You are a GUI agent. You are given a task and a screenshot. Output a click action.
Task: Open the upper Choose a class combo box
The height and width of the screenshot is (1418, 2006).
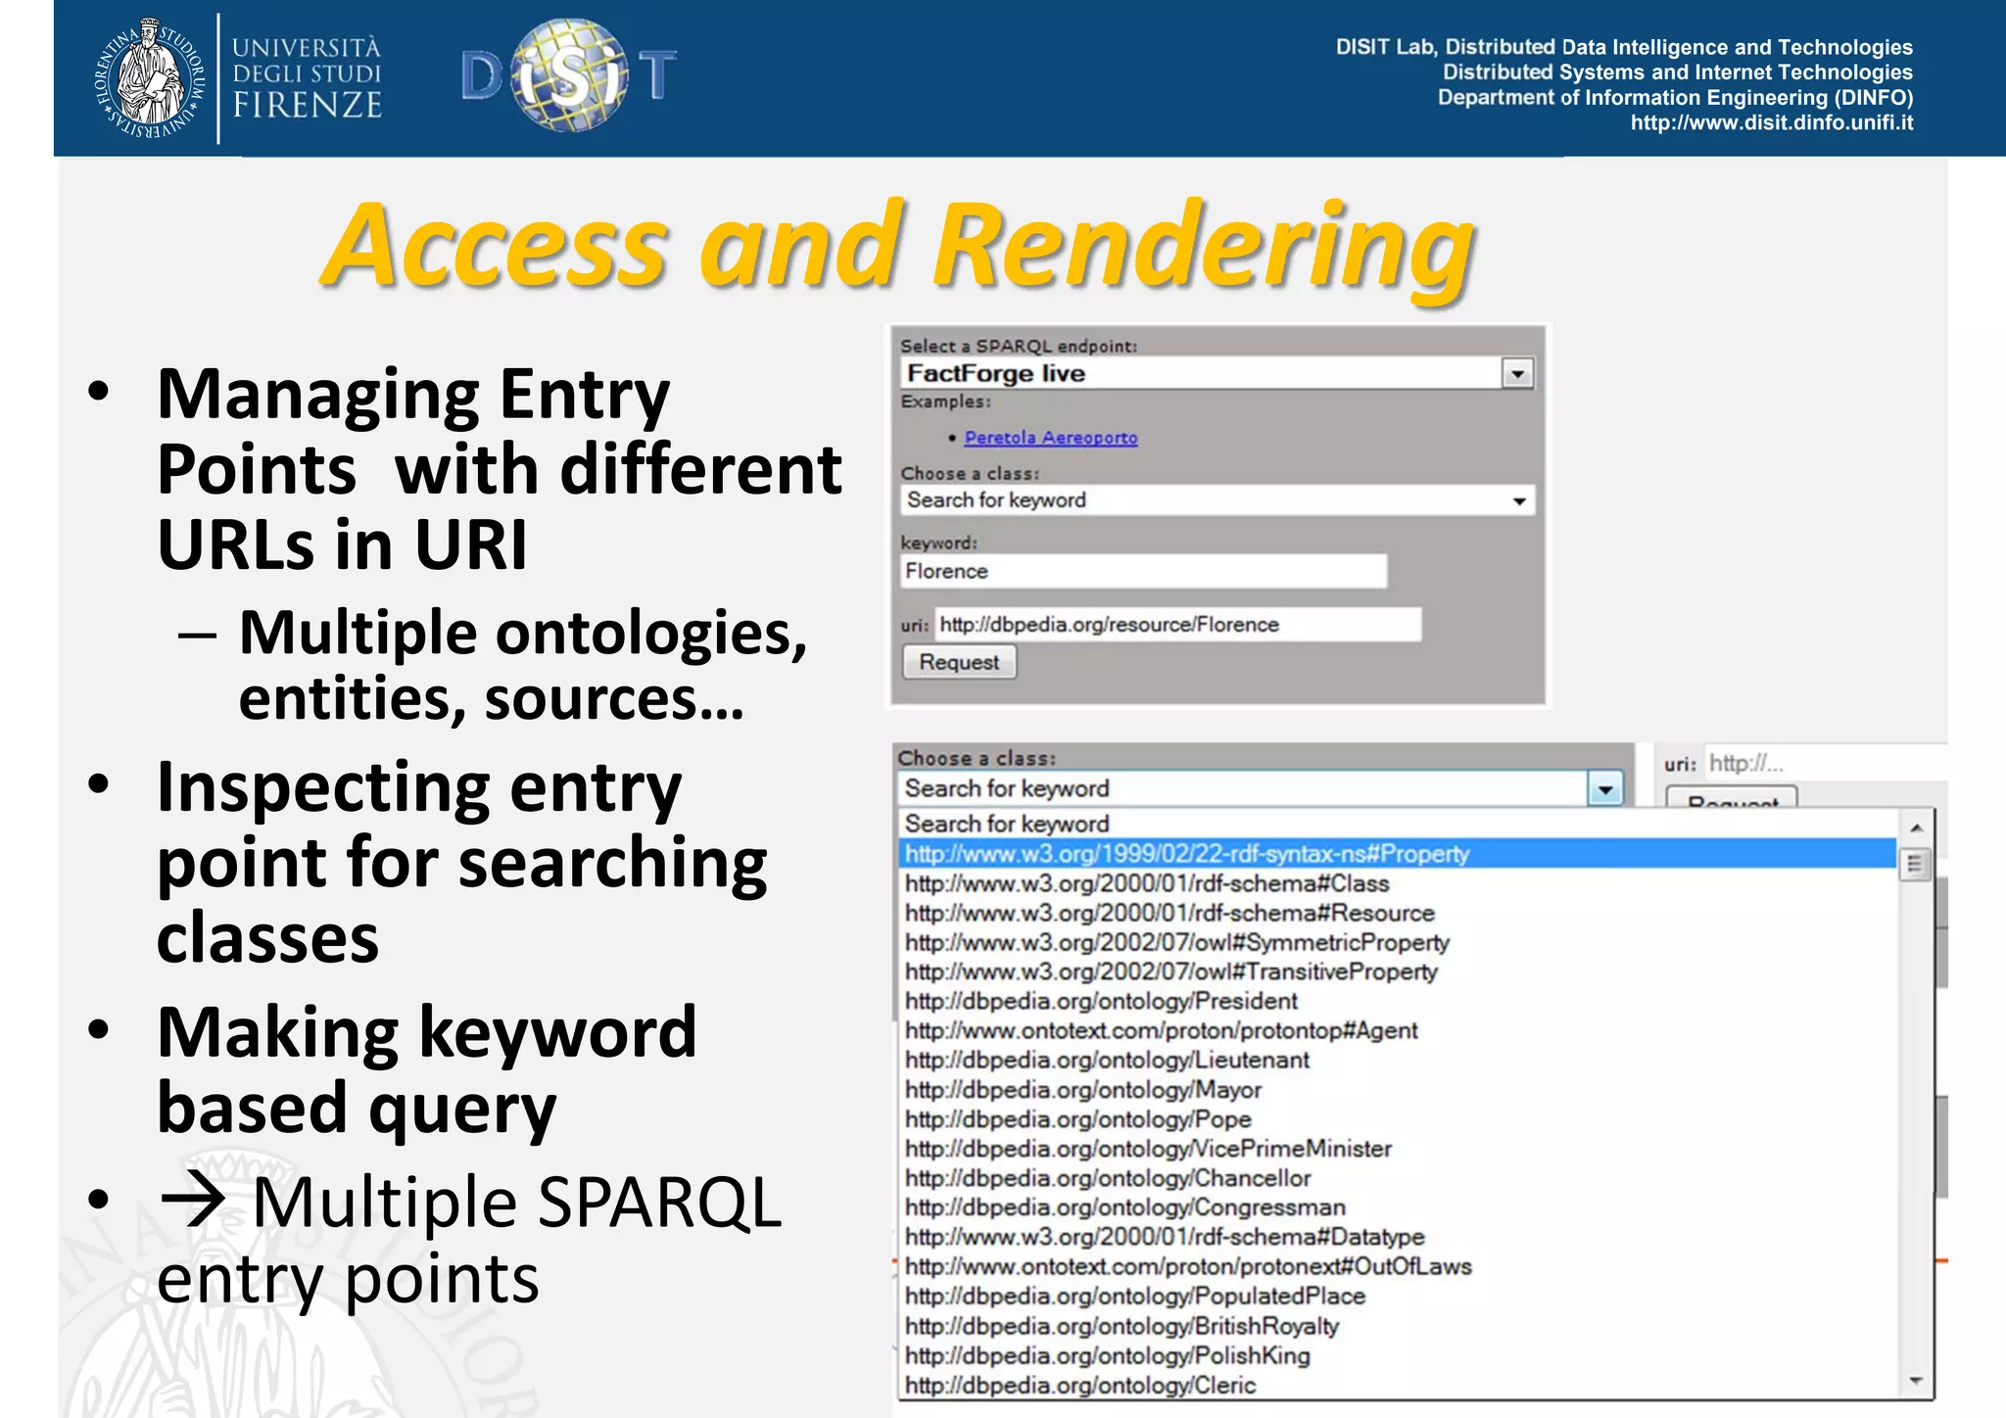pos(1217,500)
